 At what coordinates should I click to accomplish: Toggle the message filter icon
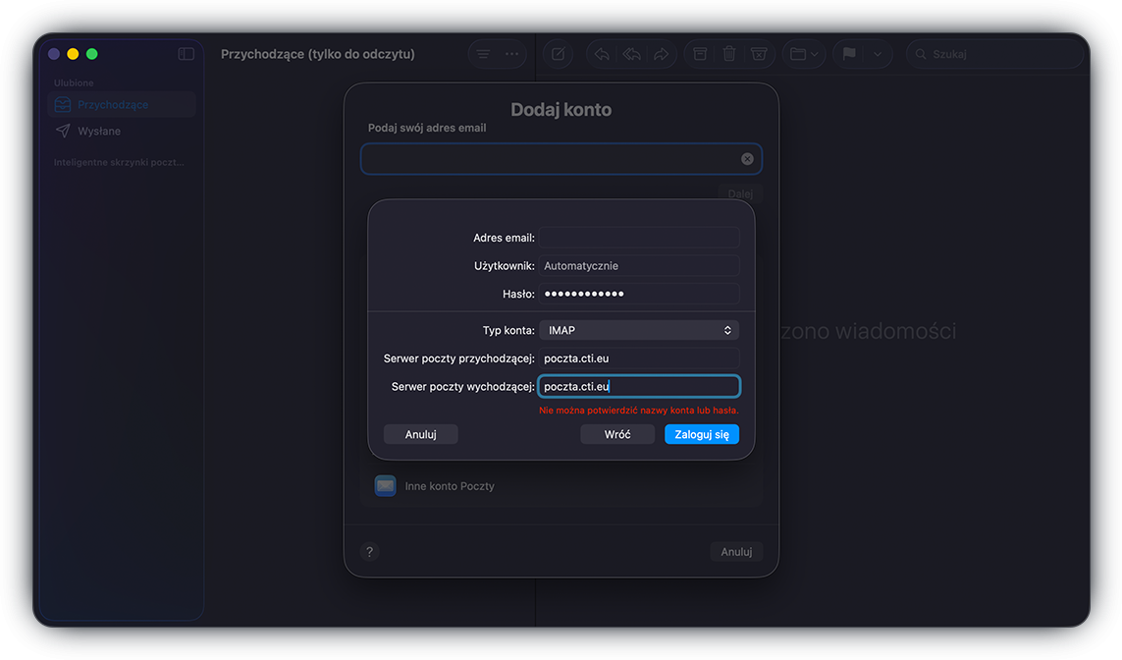[x=481, y=54]
